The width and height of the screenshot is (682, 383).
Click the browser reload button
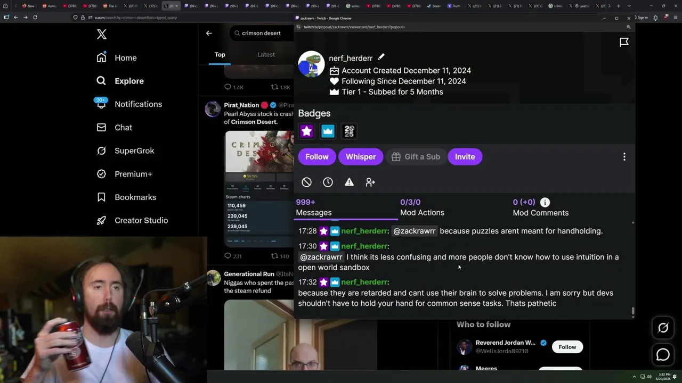pyautogui.click(x=35, y=17)
